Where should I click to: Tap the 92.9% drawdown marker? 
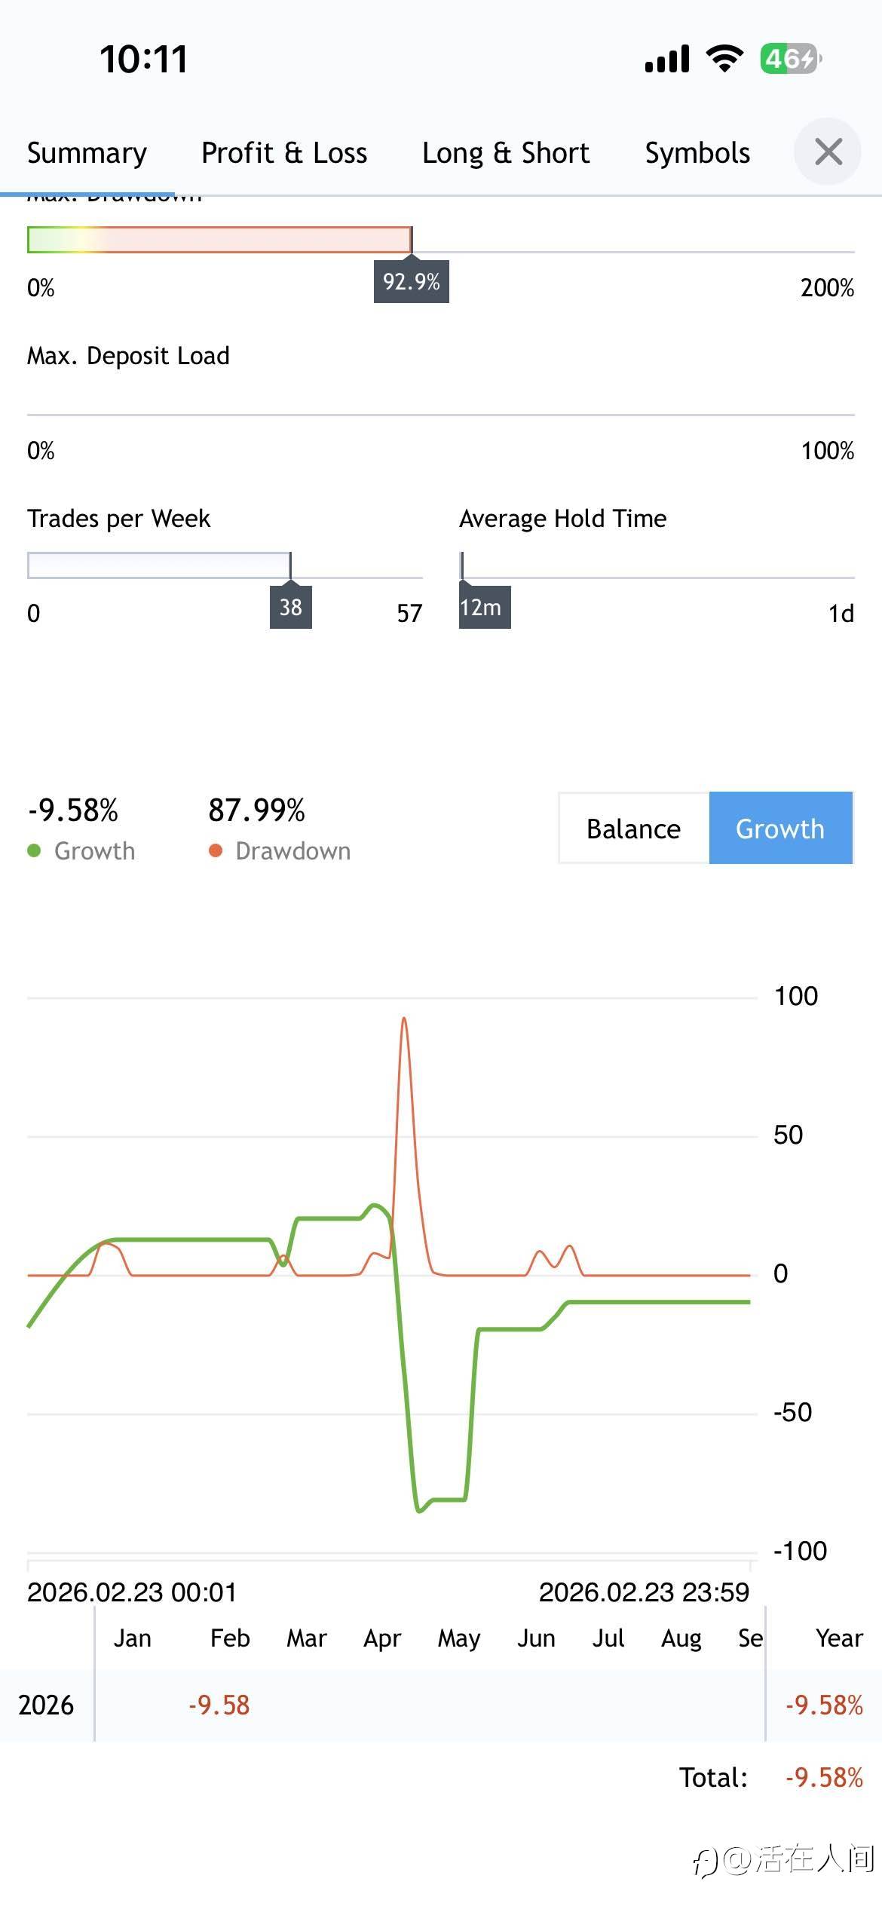pos(412,281)
